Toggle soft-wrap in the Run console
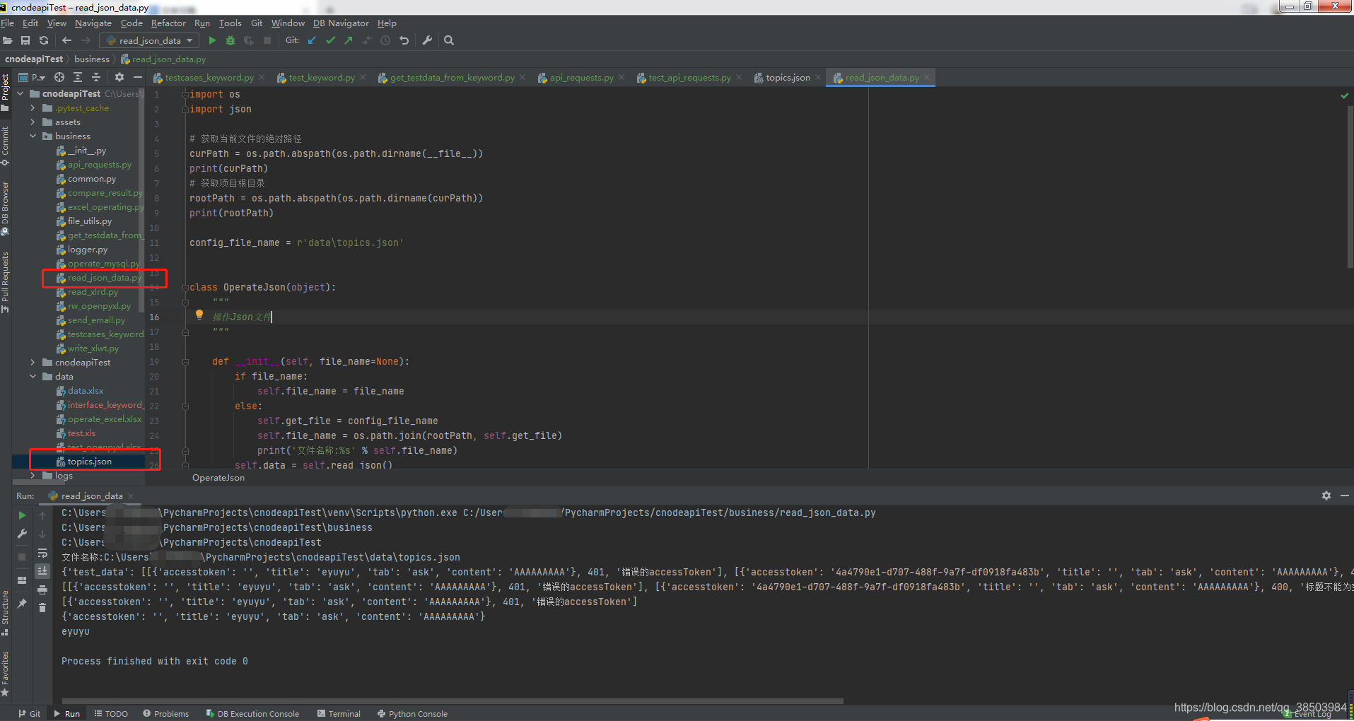Screen dimensions: 1354x721 [42, 553]
